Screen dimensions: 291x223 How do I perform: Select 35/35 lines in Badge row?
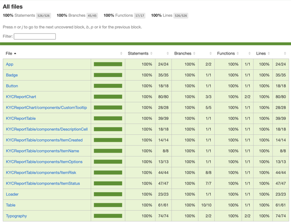tap(281, 75)
